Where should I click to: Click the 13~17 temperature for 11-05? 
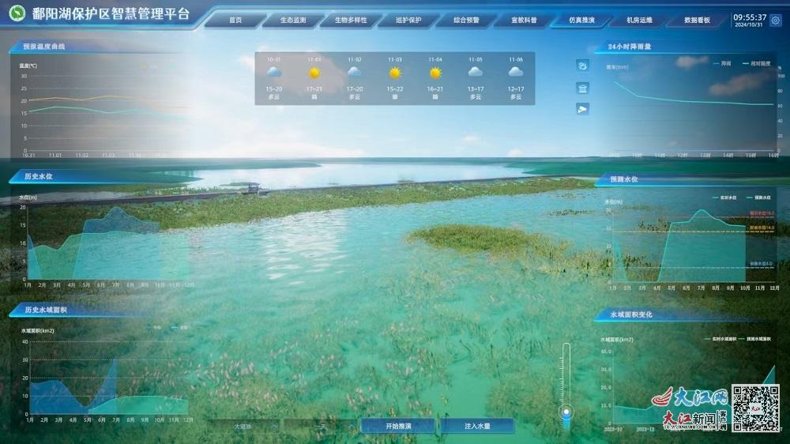[x=476, y=88]
